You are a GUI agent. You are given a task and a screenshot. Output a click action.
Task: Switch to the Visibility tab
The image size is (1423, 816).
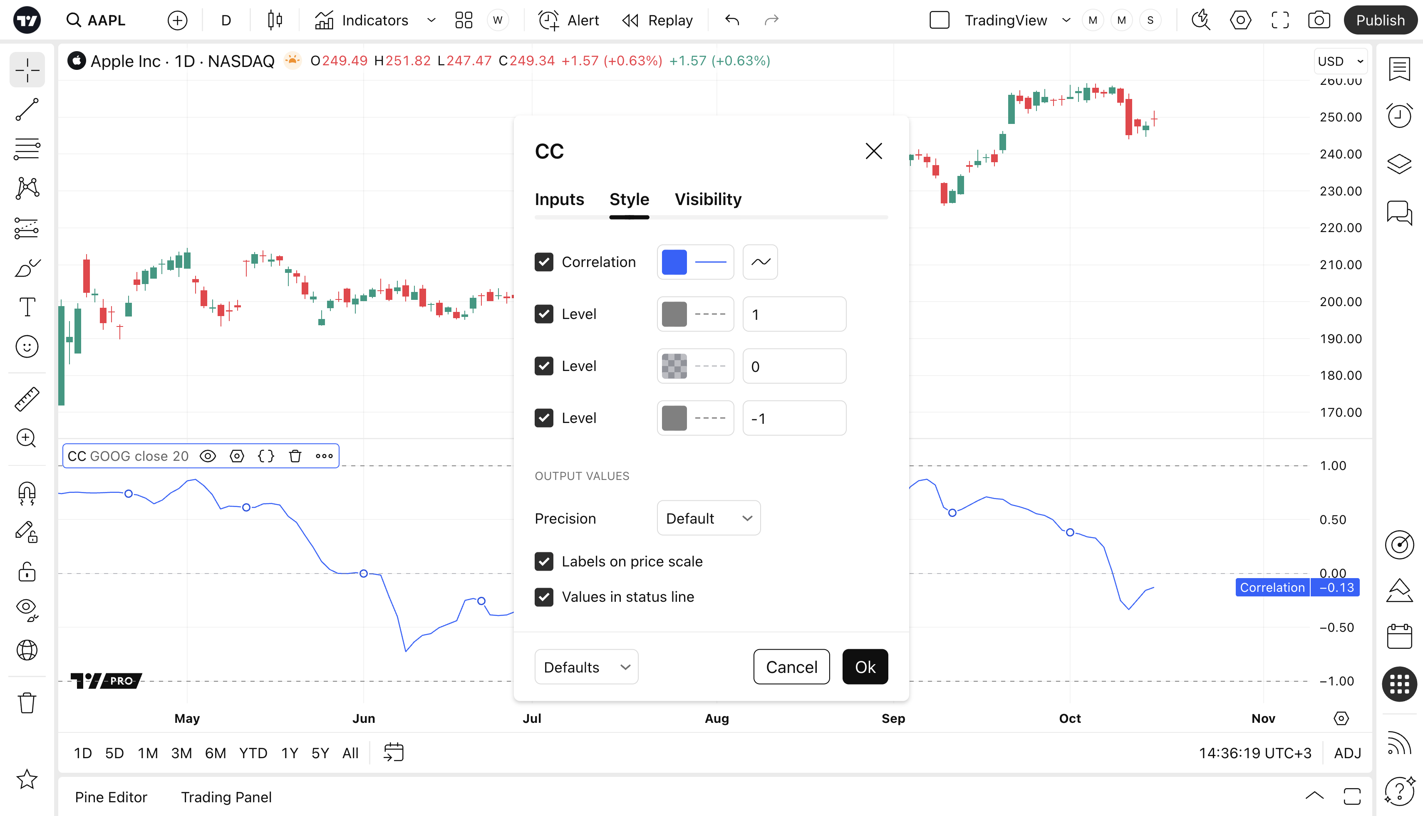tap(708, 200)
